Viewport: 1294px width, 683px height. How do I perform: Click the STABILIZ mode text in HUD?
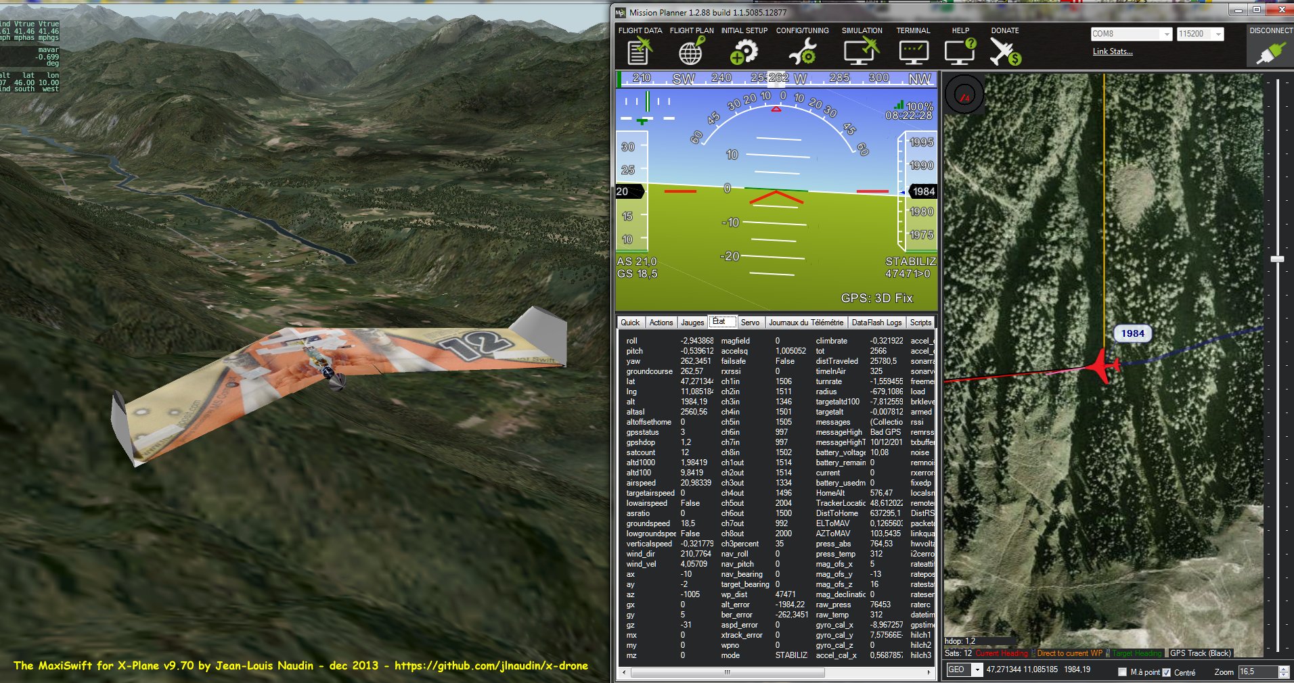911,262
